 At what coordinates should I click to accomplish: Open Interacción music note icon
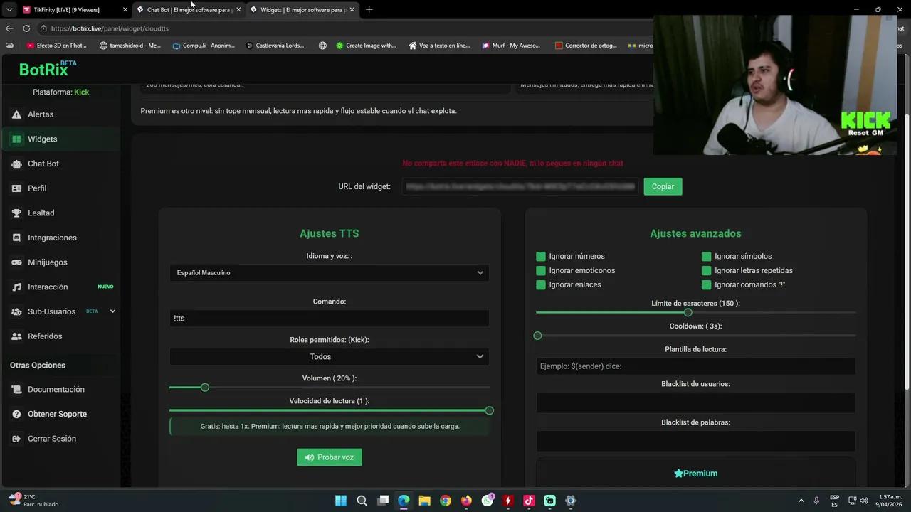[x=16, y=287]
